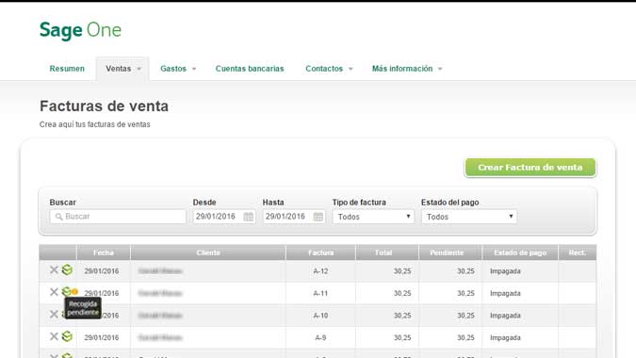Select invoice number A-10
This screenshot has height=358, width=636.
[x=320, y=316]
